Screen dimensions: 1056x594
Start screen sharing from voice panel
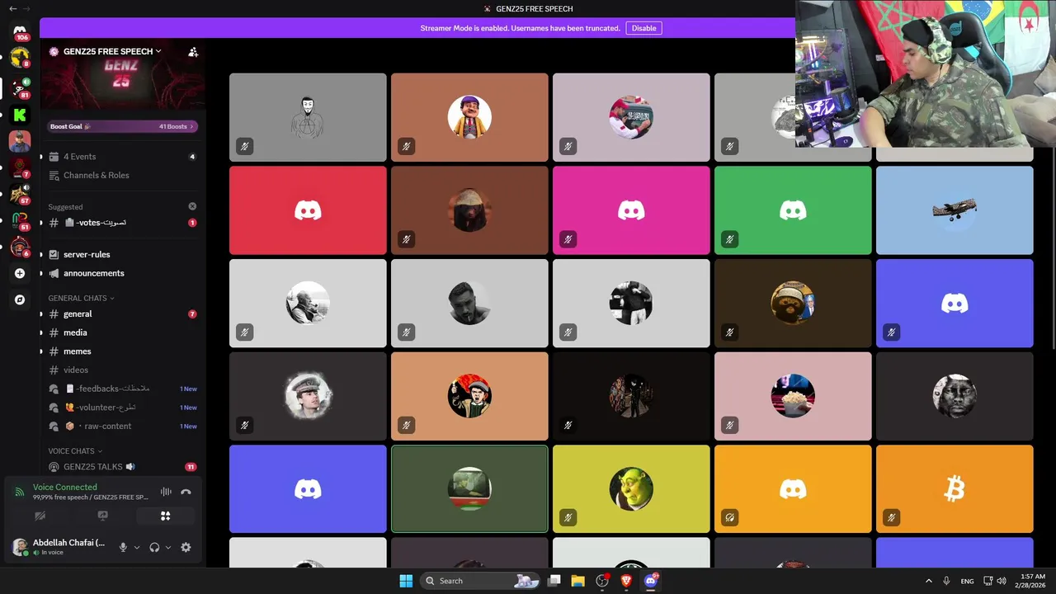(x=102, y=516)
